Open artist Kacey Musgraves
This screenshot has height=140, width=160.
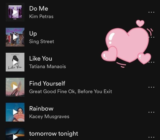(49, 117)
